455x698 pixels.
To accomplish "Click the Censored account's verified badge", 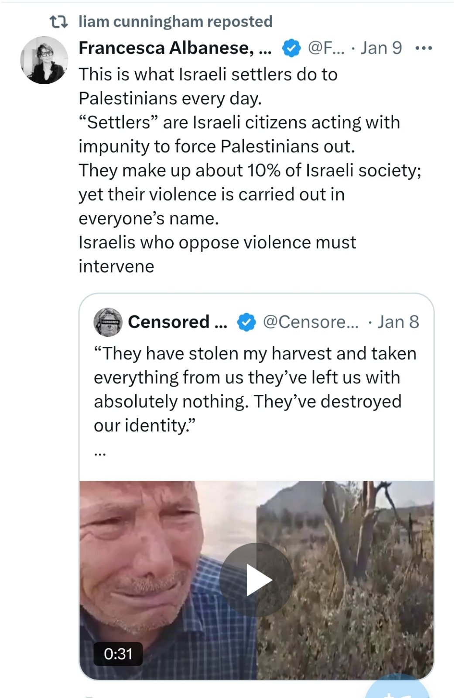I will pos(246,322).
